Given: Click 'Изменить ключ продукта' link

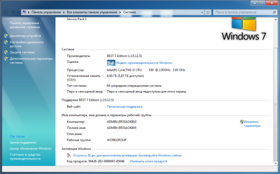Looking at the screenshot, I should [x=148, y=161].
